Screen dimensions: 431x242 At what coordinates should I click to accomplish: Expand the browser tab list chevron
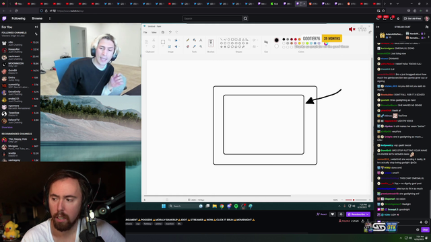398,4
